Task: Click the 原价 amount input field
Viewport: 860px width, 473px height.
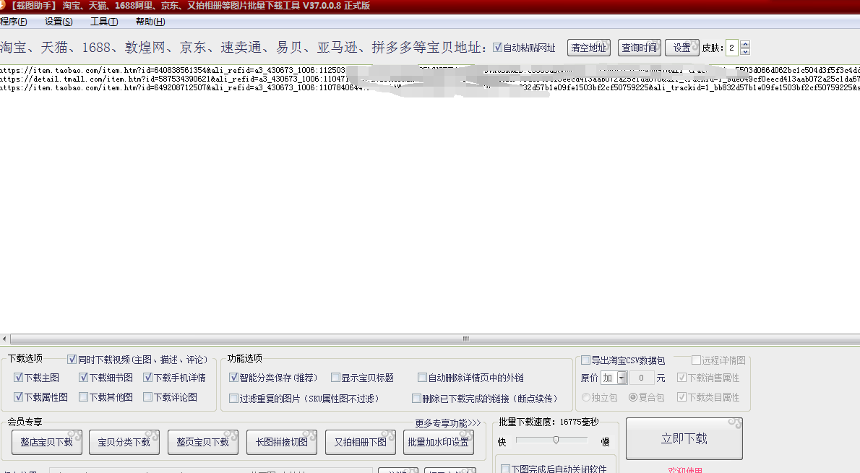Action: [x=641, y=378]
